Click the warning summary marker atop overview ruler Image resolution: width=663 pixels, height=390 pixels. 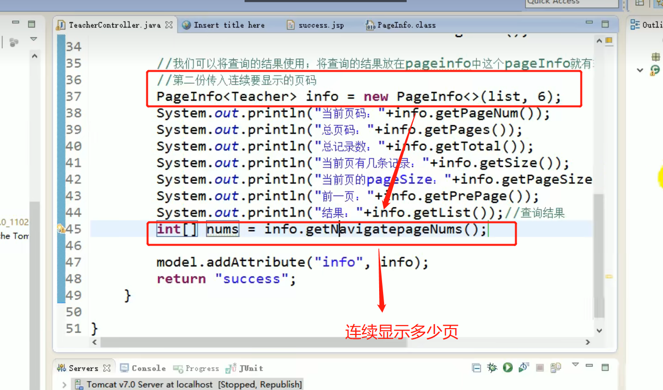[609, 40]
